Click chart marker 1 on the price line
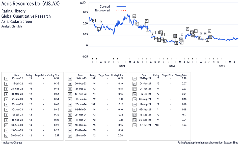Viewport: 241px width, 144px height. (94, 20)
